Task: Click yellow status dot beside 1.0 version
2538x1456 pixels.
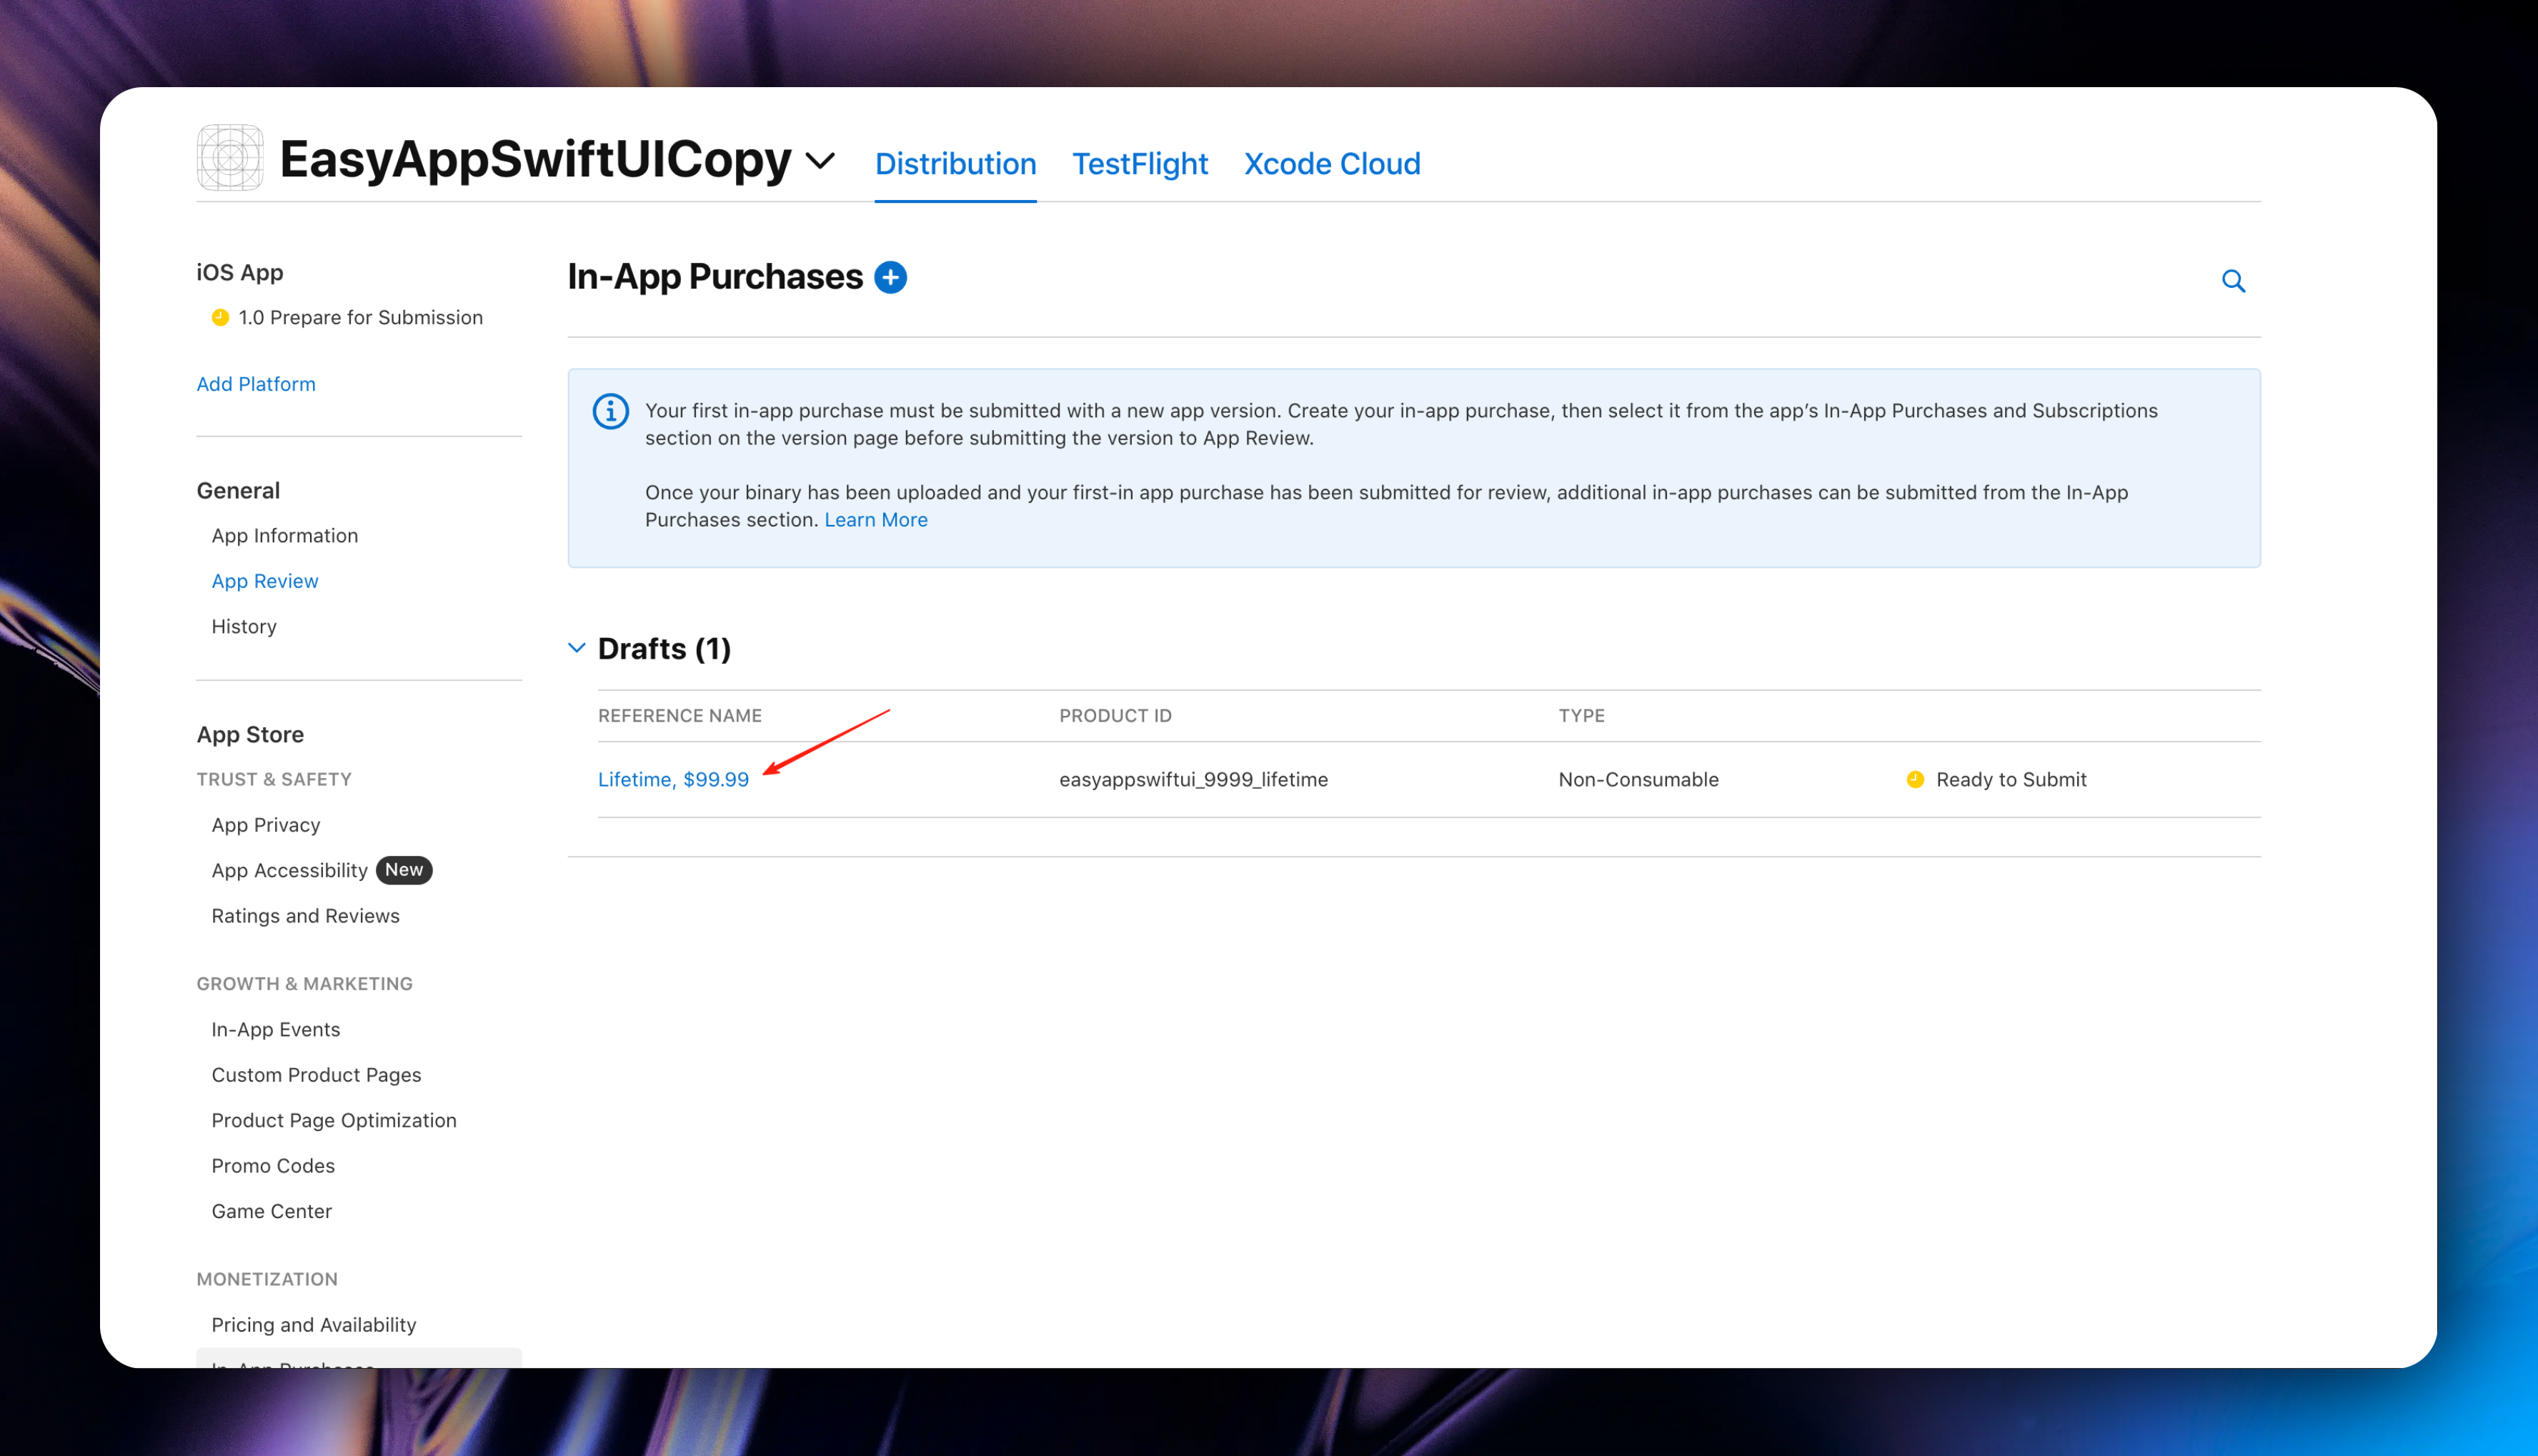Action: [x=220, y=318]
